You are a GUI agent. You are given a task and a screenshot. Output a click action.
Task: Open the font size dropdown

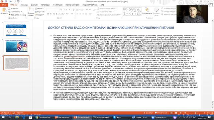(x=64, y=10)
